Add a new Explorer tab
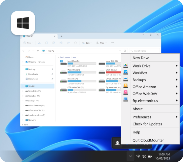The height and width of the screenshot is (162, 183). [x=61, y=37]
